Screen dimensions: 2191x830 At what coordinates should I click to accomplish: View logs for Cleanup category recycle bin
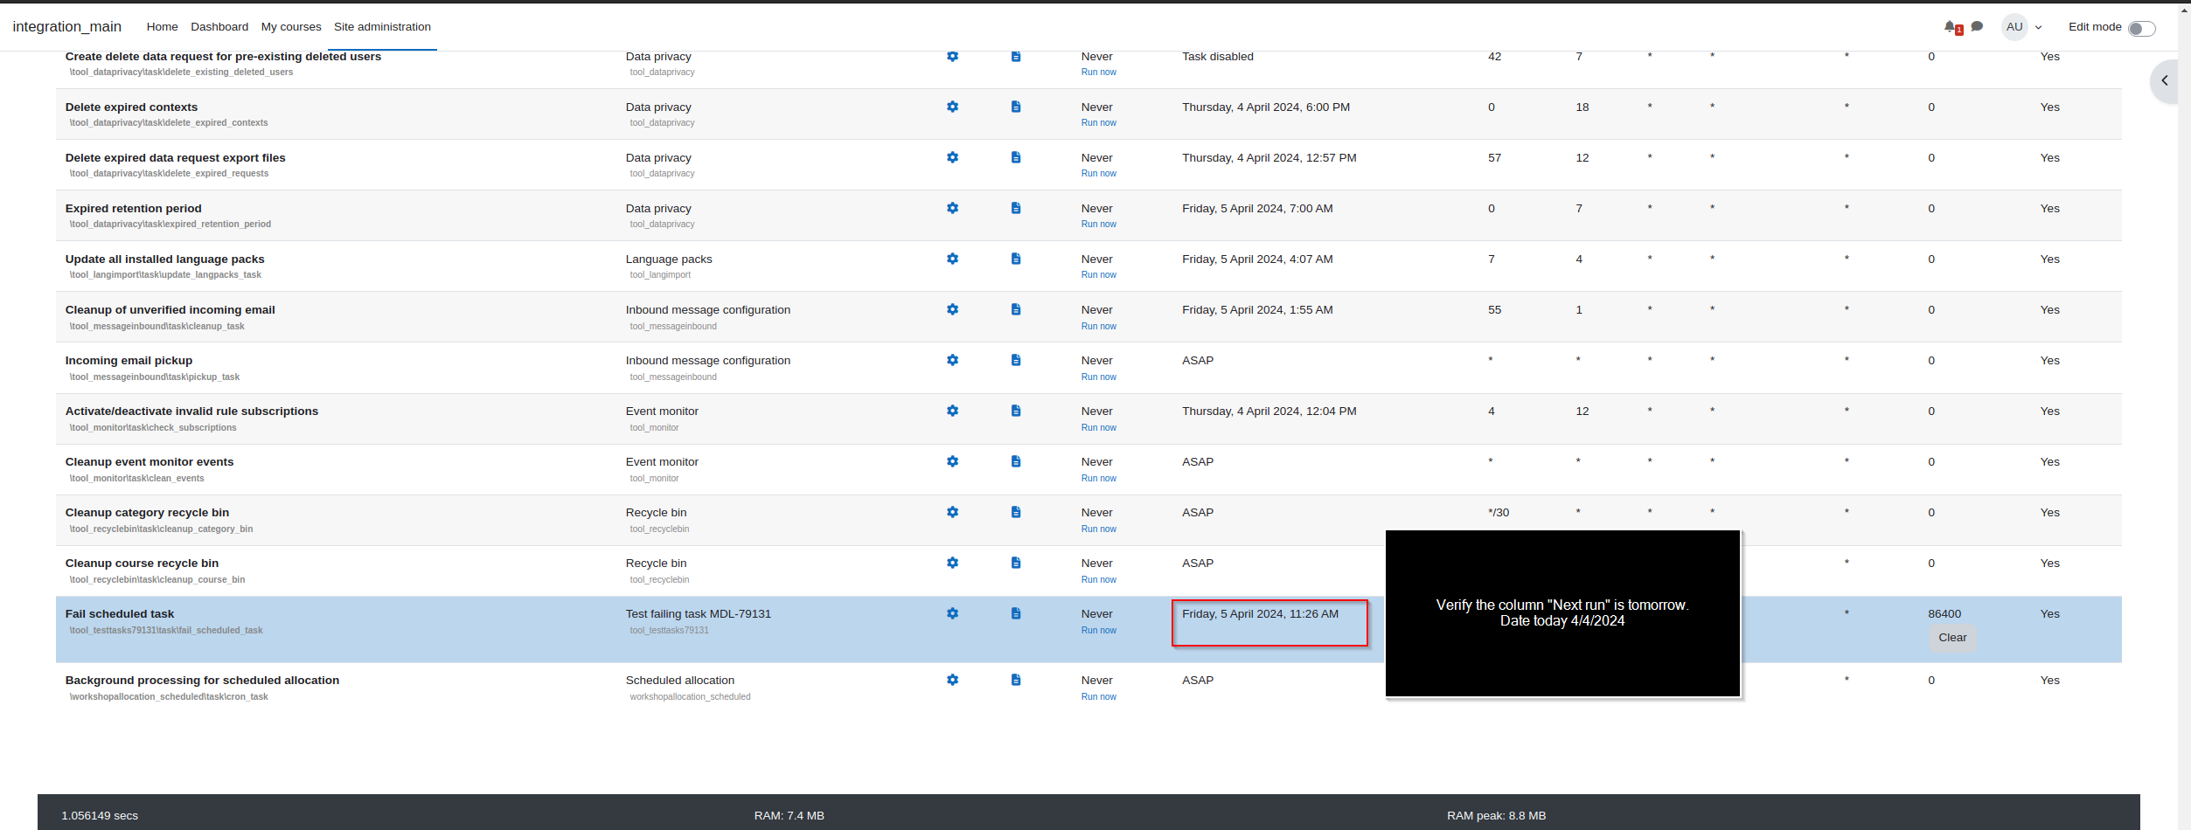(x=1016, y=512)
